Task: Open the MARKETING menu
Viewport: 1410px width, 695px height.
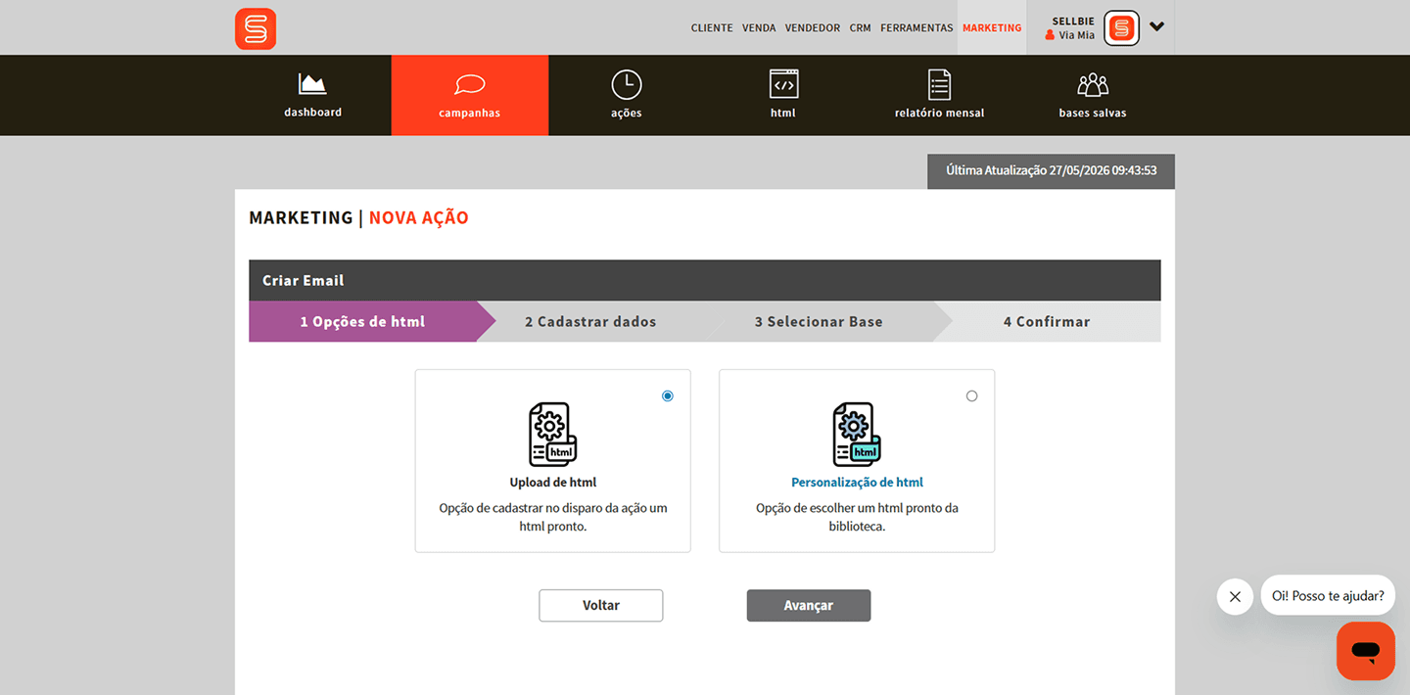Action: pyautogui.click(x=992, y=28)
